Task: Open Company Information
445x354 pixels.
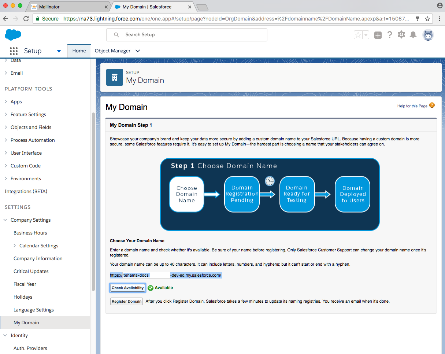Action: point(38,259)
